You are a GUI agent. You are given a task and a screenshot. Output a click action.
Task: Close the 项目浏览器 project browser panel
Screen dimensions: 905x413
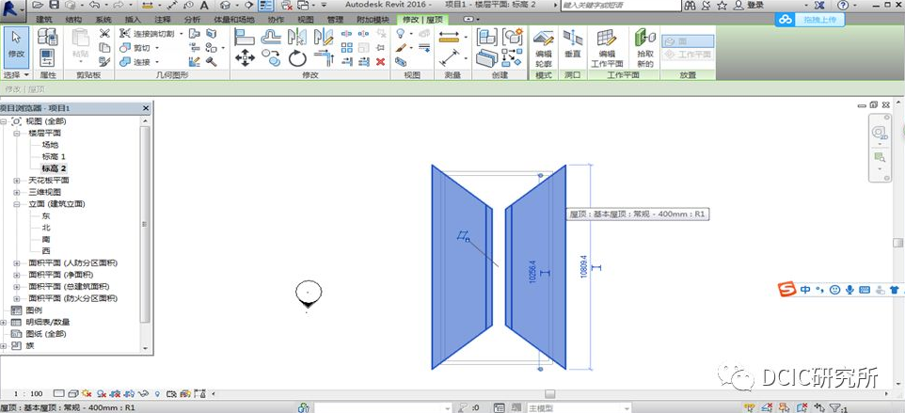point(146,108)
